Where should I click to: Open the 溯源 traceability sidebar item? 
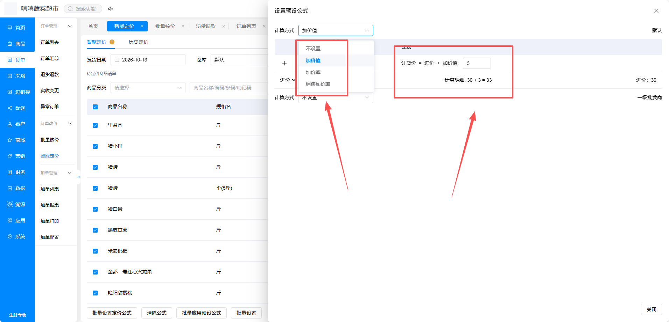coord(17,204)
